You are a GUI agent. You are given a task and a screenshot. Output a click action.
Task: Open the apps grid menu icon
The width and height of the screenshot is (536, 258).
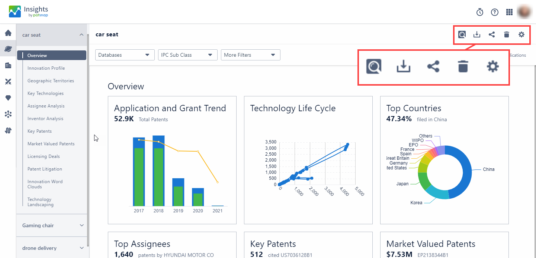point(510,12)
